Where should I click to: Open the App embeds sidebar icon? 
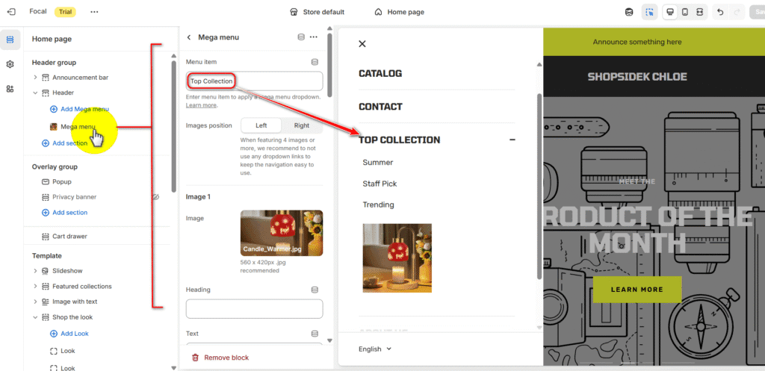[x=10, y=89]
